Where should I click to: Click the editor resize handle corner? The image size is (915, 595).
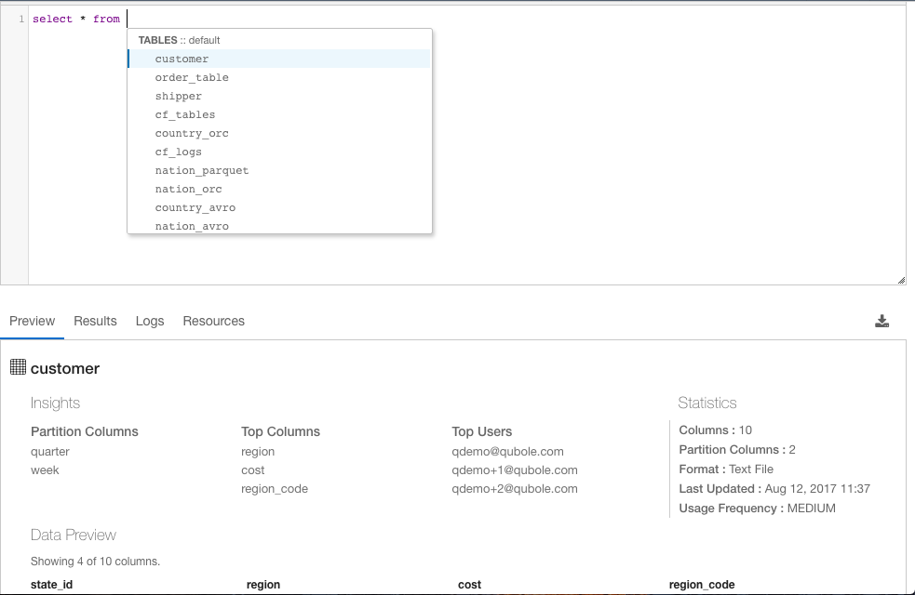[901, 281]
